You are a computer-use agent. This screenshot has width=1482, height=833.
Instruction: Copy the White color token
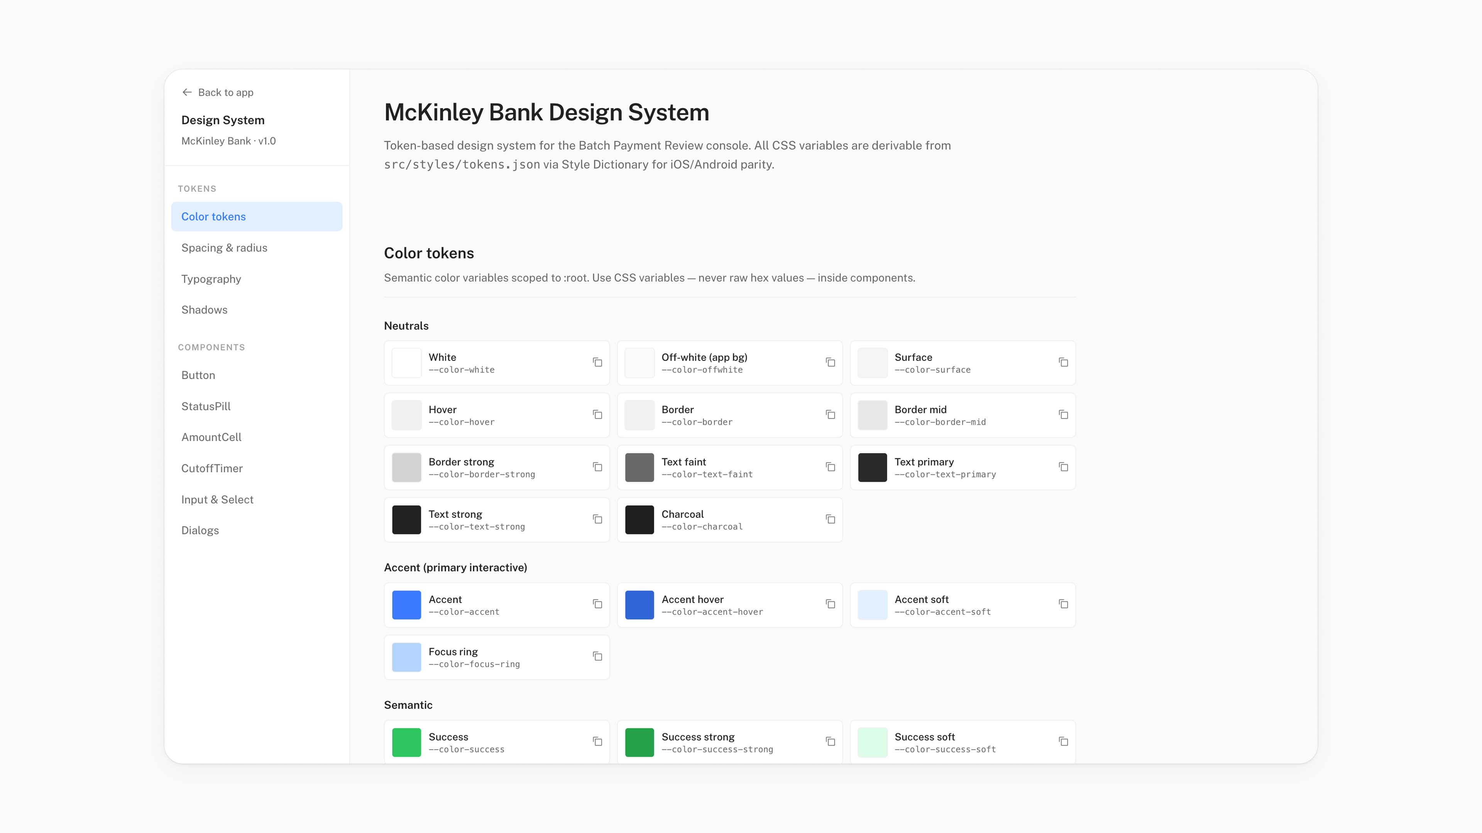pyautogui.click(x=597, y=362)
